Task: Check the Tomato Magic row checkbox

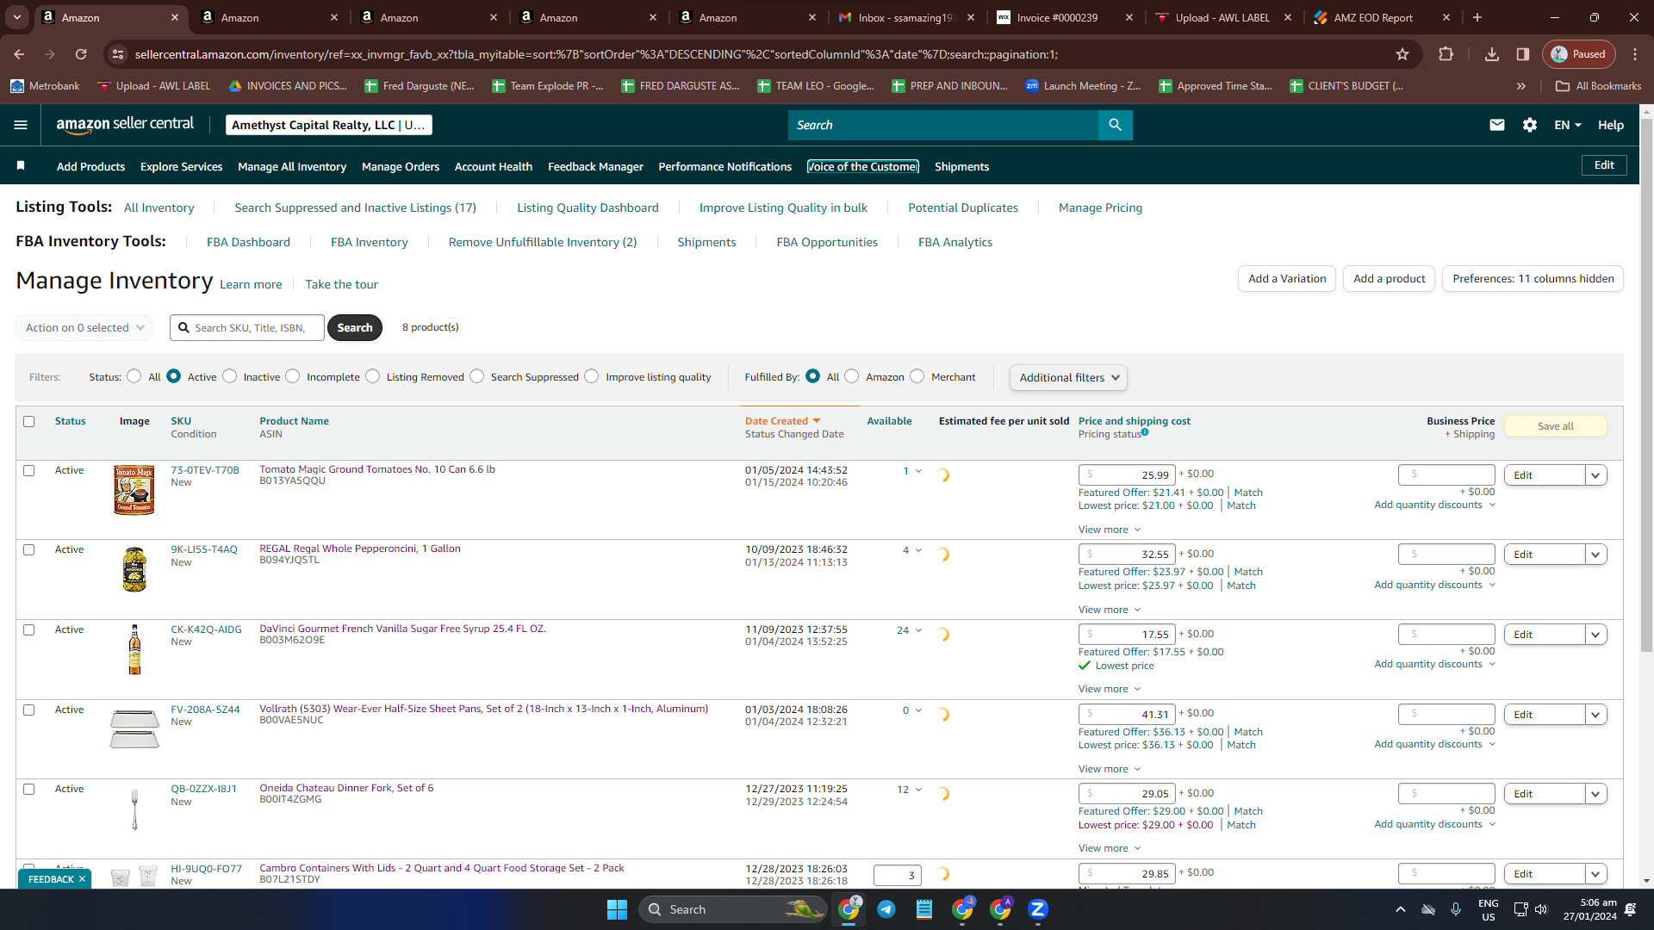Action: click(x=29, y=470)
